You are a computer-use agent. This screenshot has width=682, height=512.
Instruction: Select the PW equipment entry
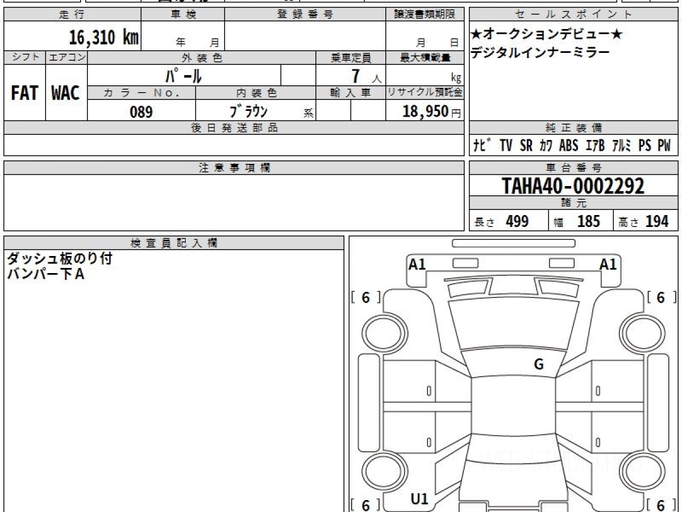[664, 146]
